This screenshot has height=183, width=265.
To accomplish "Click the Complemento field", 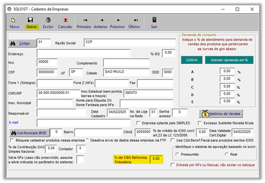I will [x=126, y=62].
